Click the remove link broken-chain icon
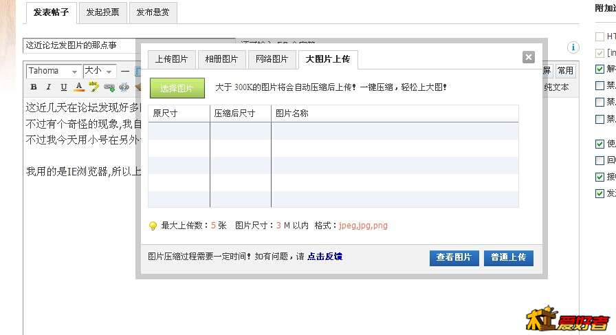 point(124,87)
